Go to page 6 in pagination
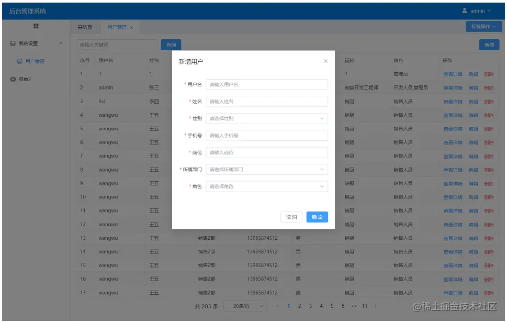The height and width of the screenshot is (322, 507). (x=343, y=306)
